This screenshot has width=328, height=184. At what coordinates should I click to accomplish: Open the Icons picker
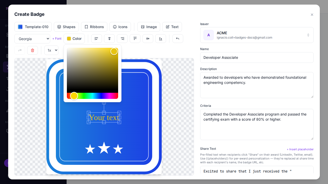point(120,27)
